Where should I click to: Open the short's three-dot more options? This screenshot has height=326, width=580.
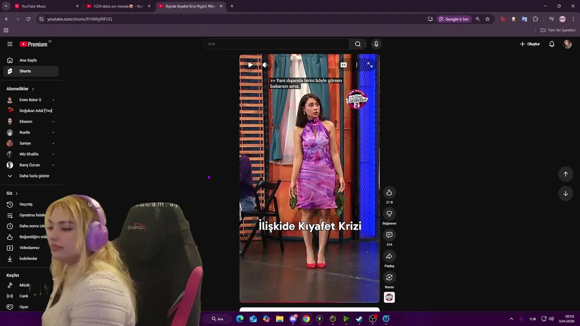357,65
